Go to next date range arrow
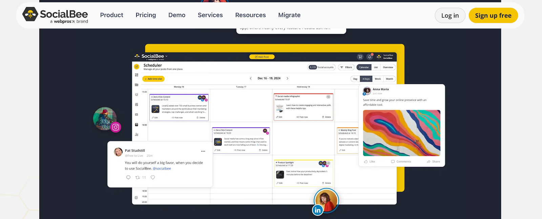The width and height of the screenshot is (542, 219). click(x=288, y=79)
